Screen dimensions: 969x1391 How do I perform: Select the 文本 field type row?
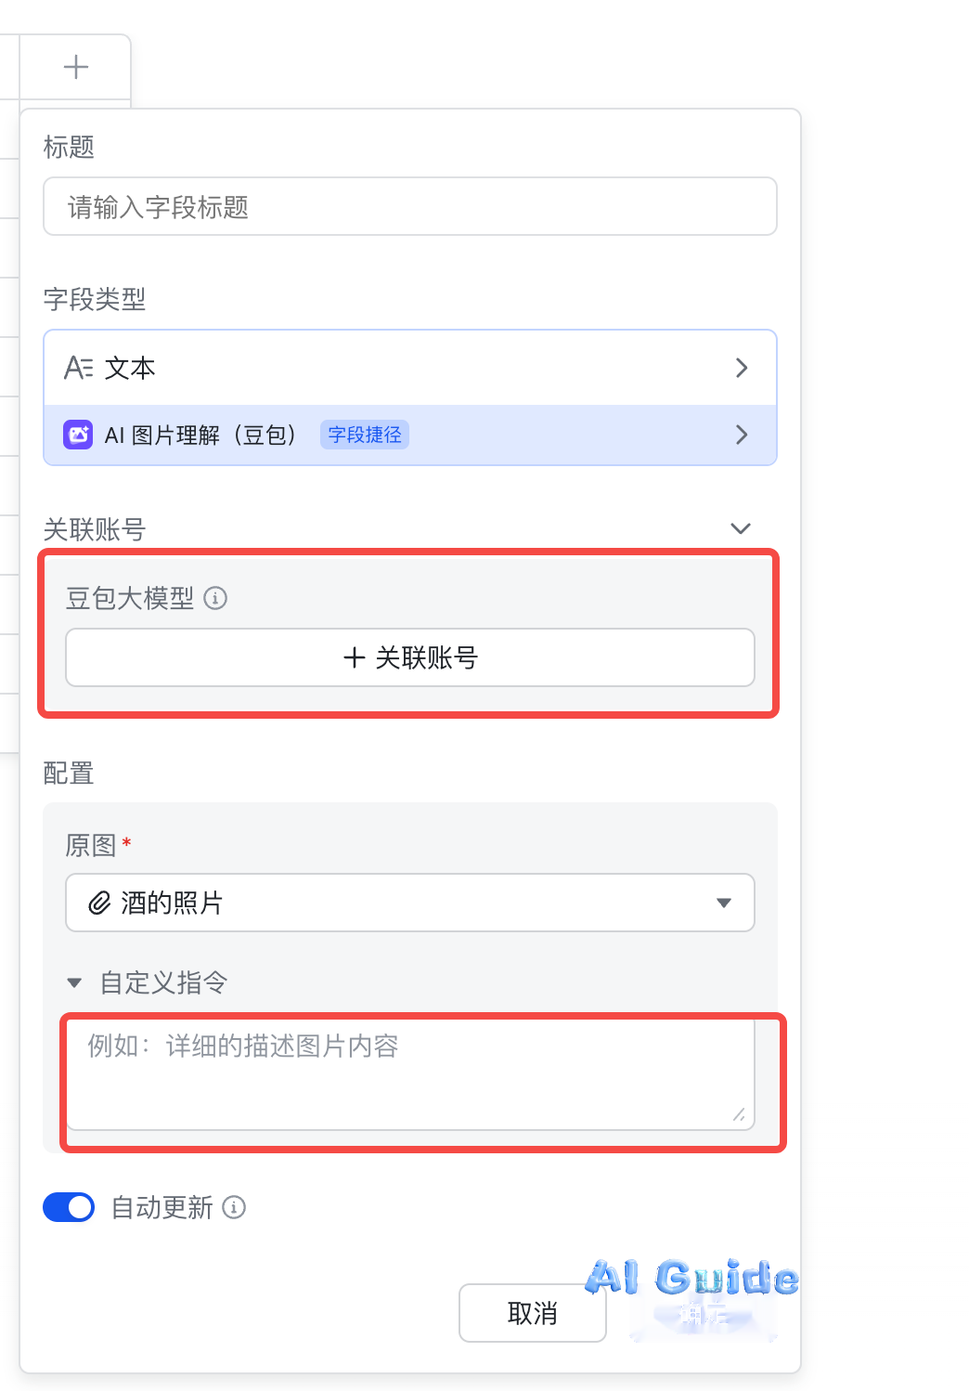pos(410,368)
